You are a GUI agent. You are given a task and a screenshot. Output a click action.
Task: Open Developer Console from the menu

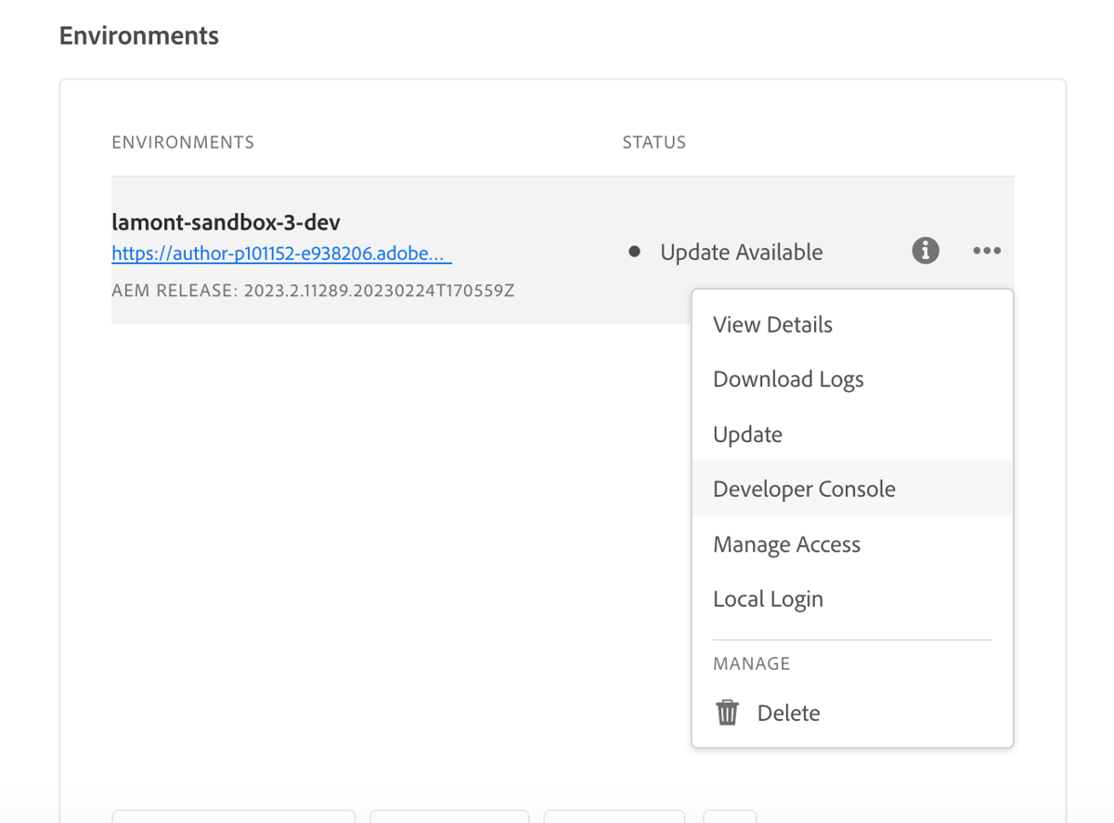[x=804, y=489]
